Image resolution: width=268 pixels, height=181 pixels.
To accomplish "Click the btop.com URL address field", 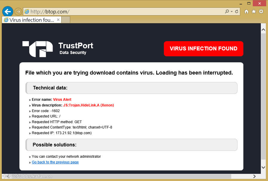I will [x=120, y=12].
